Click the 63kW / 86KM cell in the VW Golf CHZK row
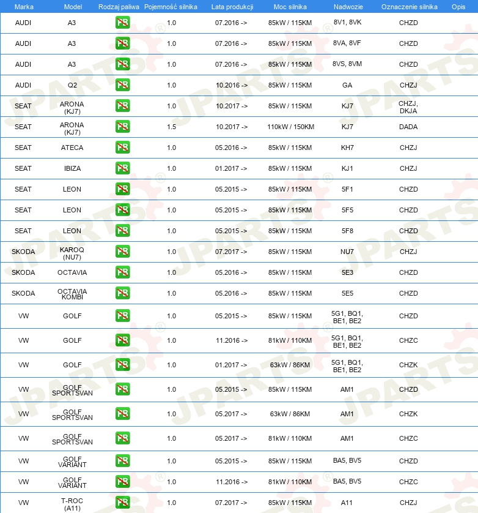Viewport: 478px width, 513px height. point(290,365)
